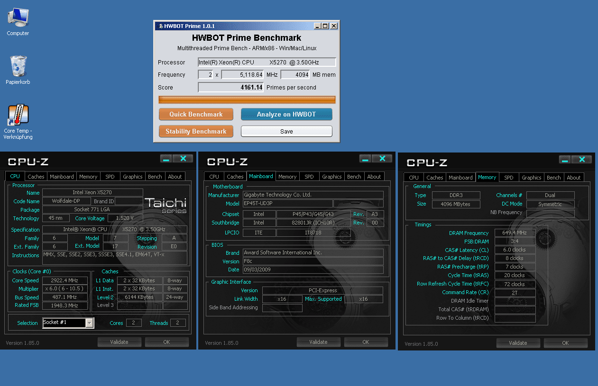The height and width of the screenshot is (386, 598).
Task: Click the Southbridge 82801JR (ICH10R) field
Action: pos(313,223)
